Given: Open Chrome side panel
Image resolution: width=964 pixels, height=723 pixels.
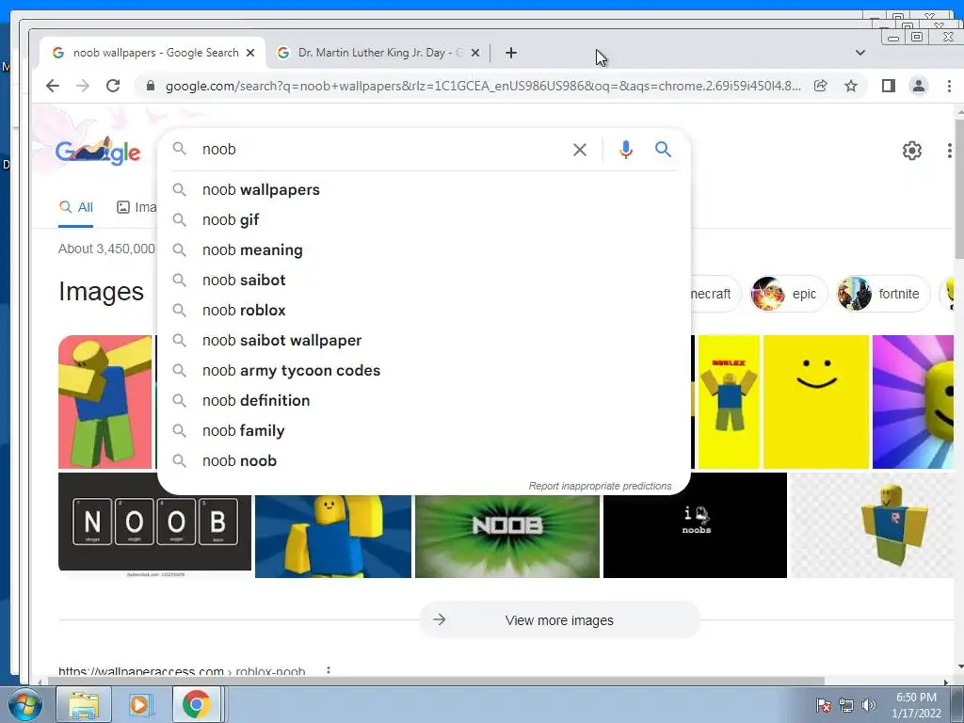Looking at the screenshot, I should (889, 86).
